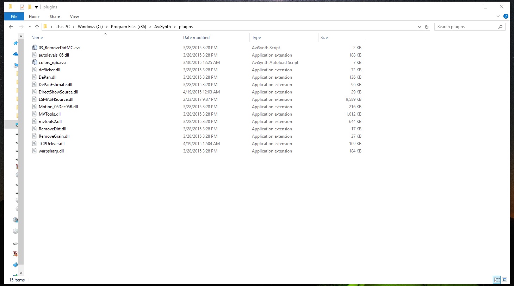Select the 03_RemoveDirtMC.avs script icon
The image size is (514, 286).
click(x=35, y=47)
